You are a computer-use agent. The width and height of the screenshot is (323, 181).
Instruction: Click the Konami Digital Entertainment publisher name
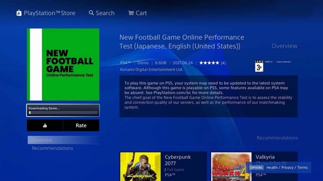pyautogui.click(x=151, y=69)
